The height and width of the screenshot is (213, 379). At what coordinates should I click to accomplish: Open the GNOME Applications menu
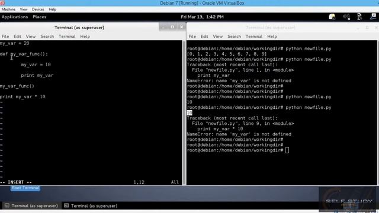[x=15, y=17]
